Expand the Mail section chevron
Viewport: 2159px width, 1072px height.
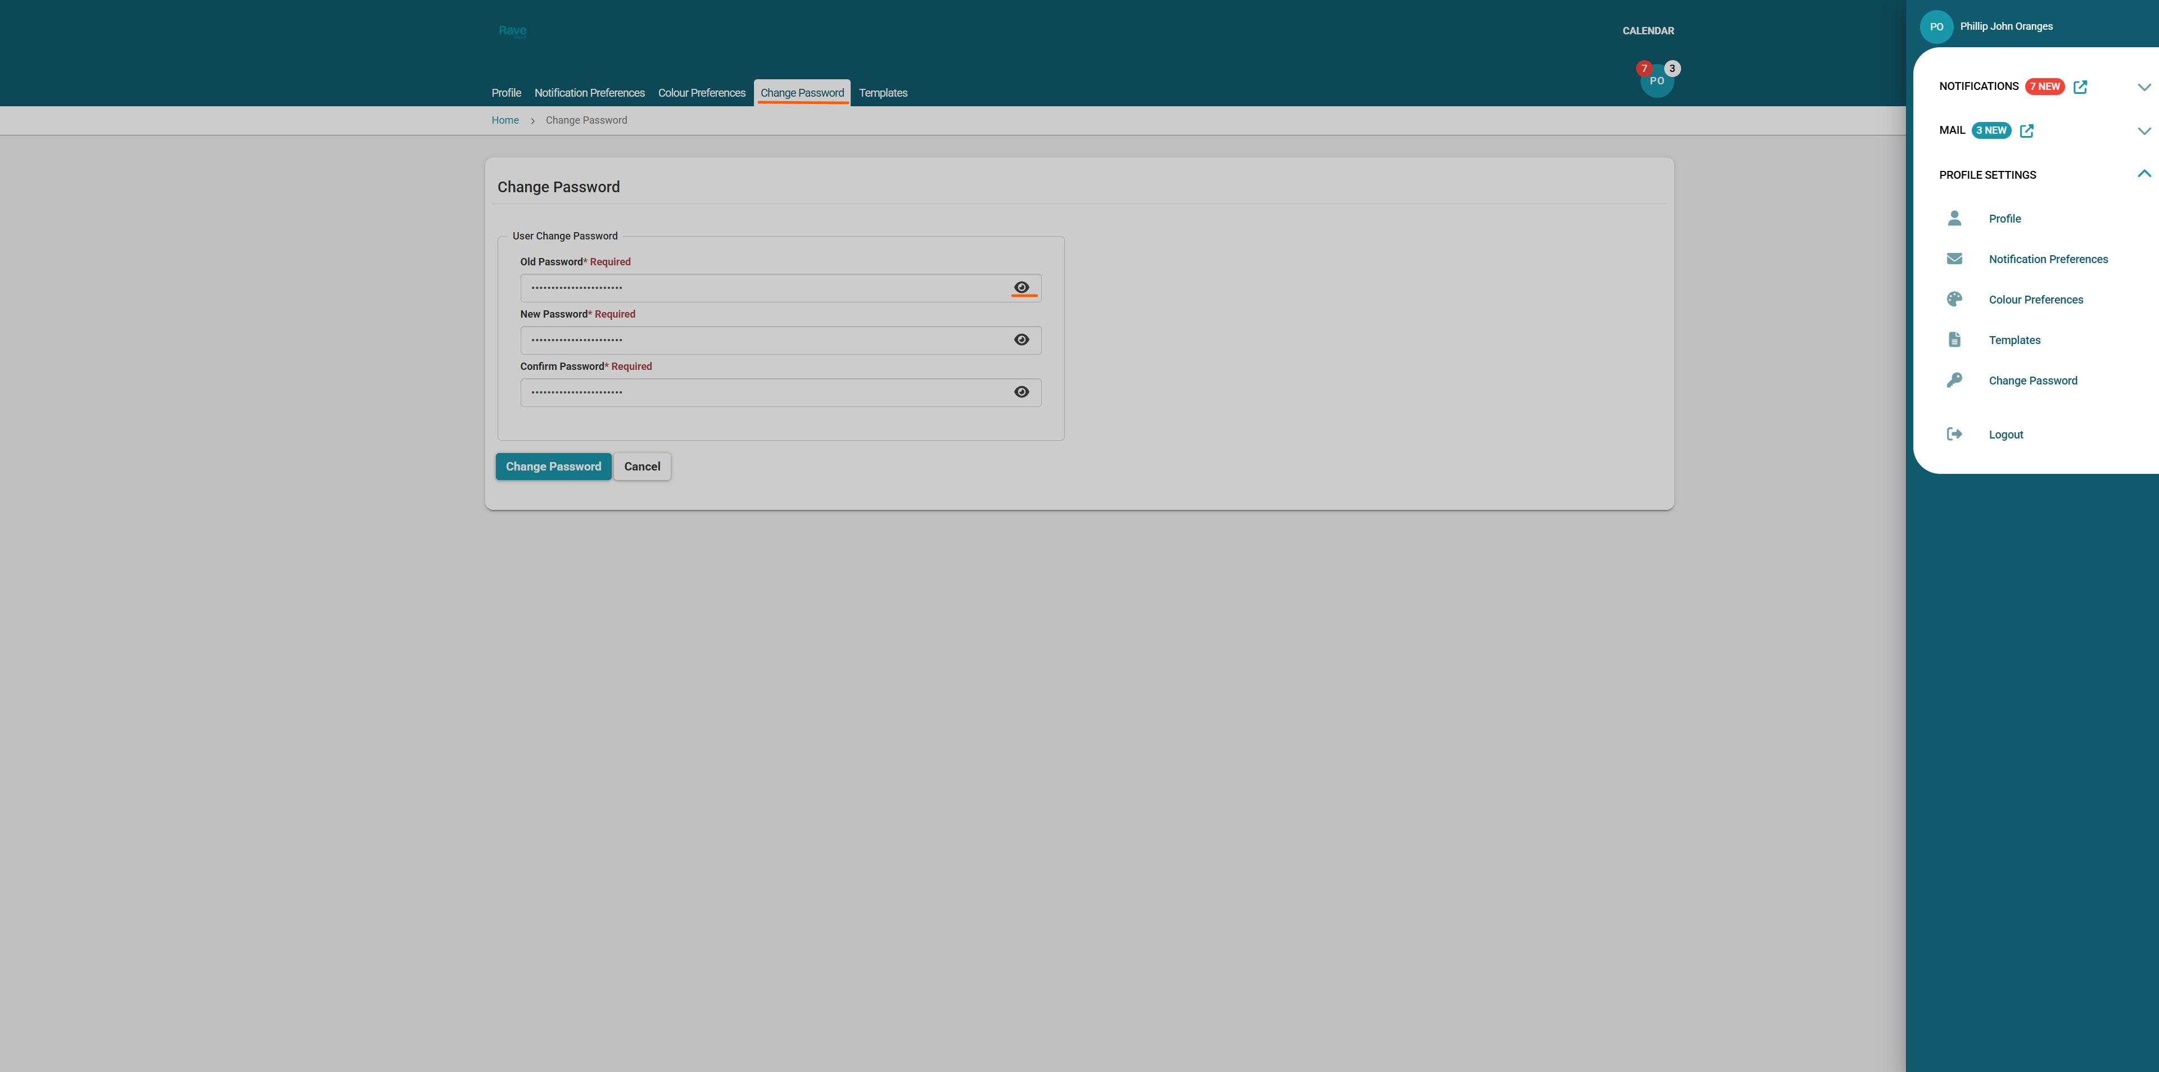(2144, 131)
